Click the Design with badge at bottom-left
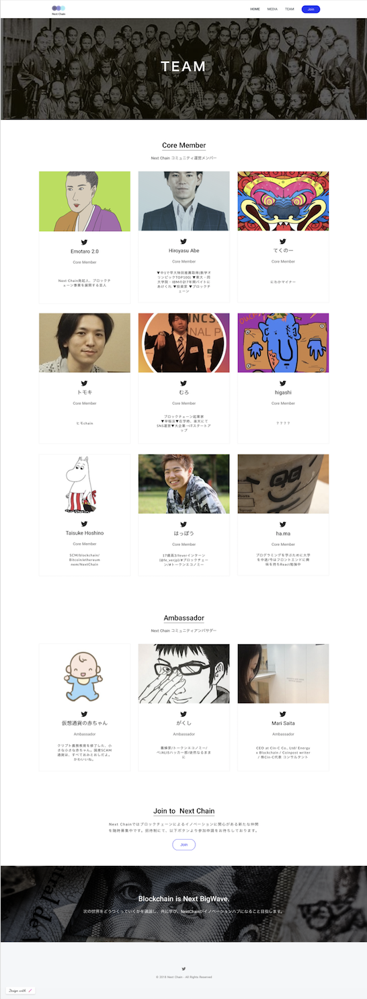 tap(21, 990)
